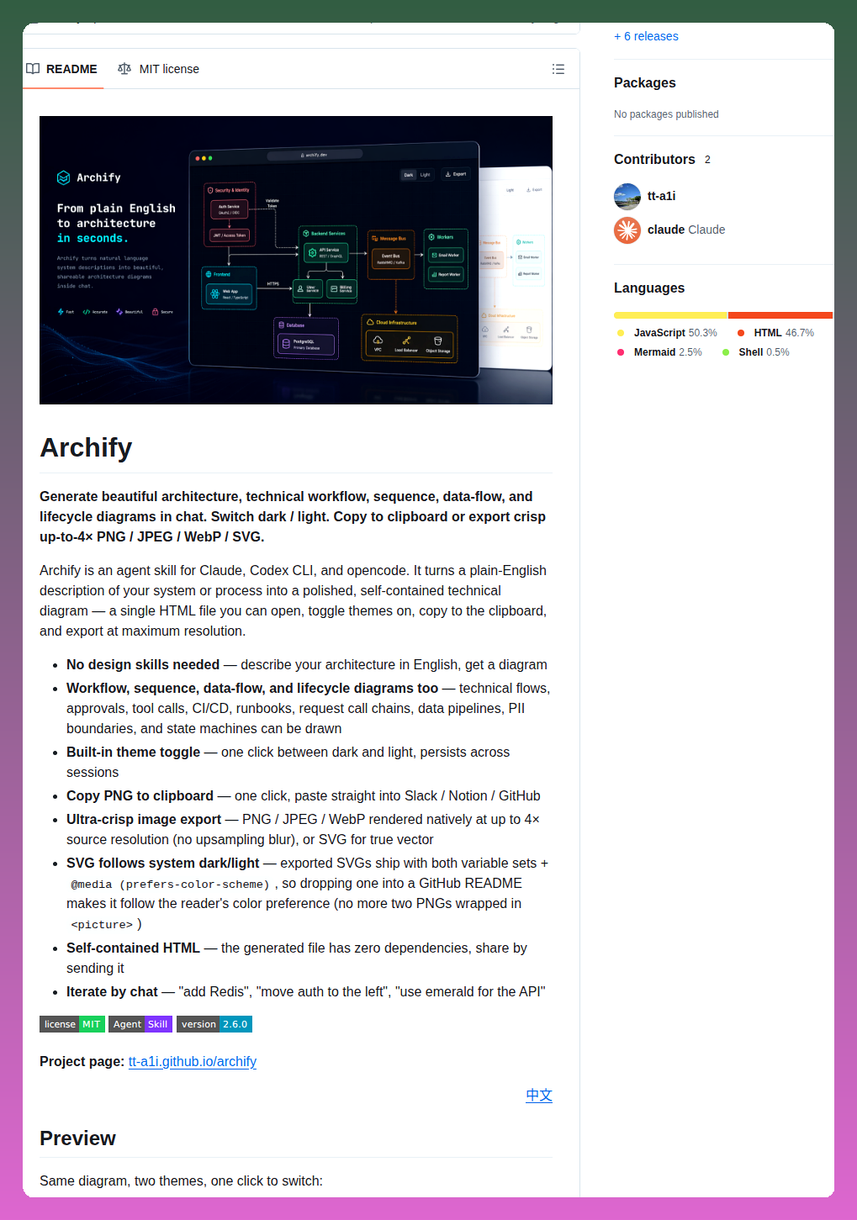
Task: Open the README outline list icon
Action: tap(558, 69)
